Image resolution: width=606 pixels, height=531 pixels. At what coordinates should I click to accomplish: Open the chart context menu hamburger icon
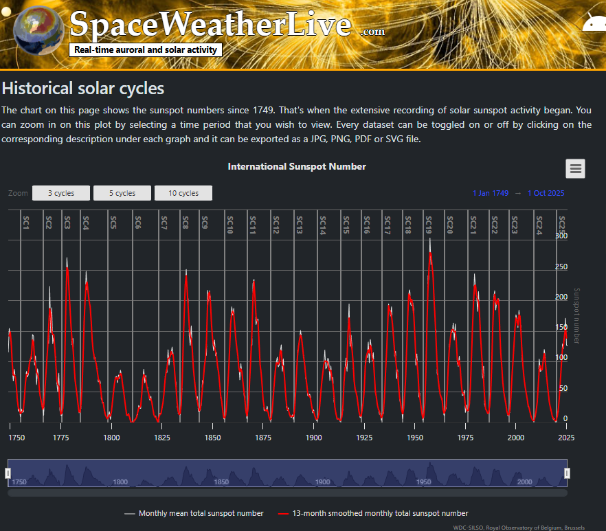[575, 168]
